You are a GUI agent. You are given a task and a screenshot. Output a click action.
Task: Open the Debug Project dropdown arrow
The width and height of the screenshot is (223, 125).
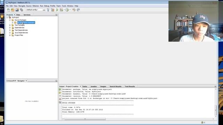(64, 10)
